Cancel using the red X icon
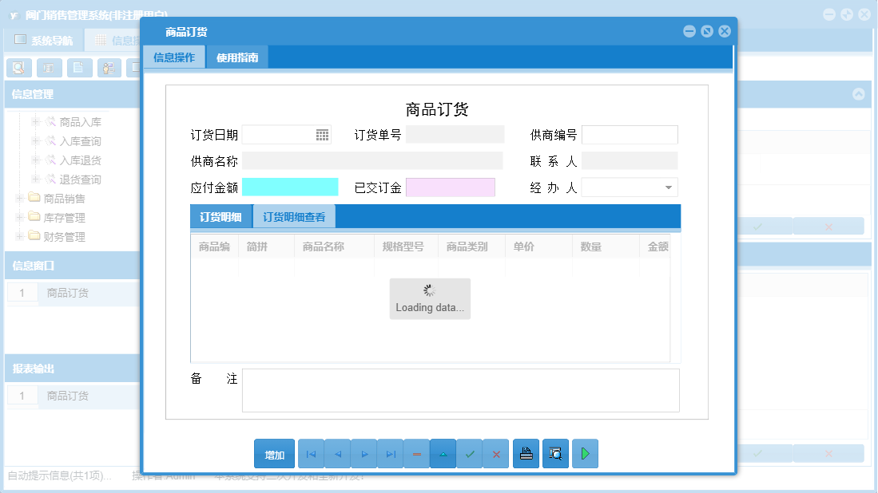This screenshot has height=493, width=878. [x=495, y=453]
